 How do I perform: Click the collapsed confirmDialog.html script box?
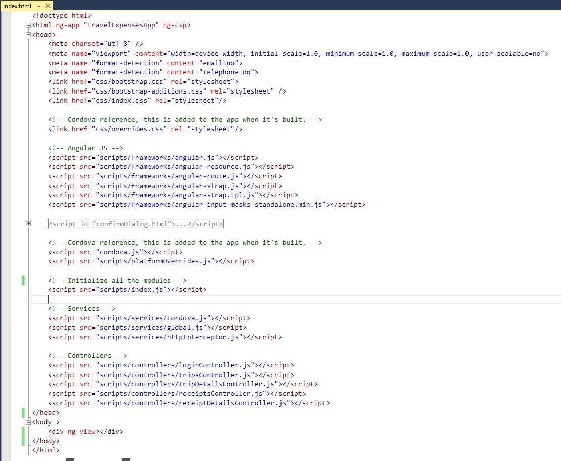[x=136, y=224]
